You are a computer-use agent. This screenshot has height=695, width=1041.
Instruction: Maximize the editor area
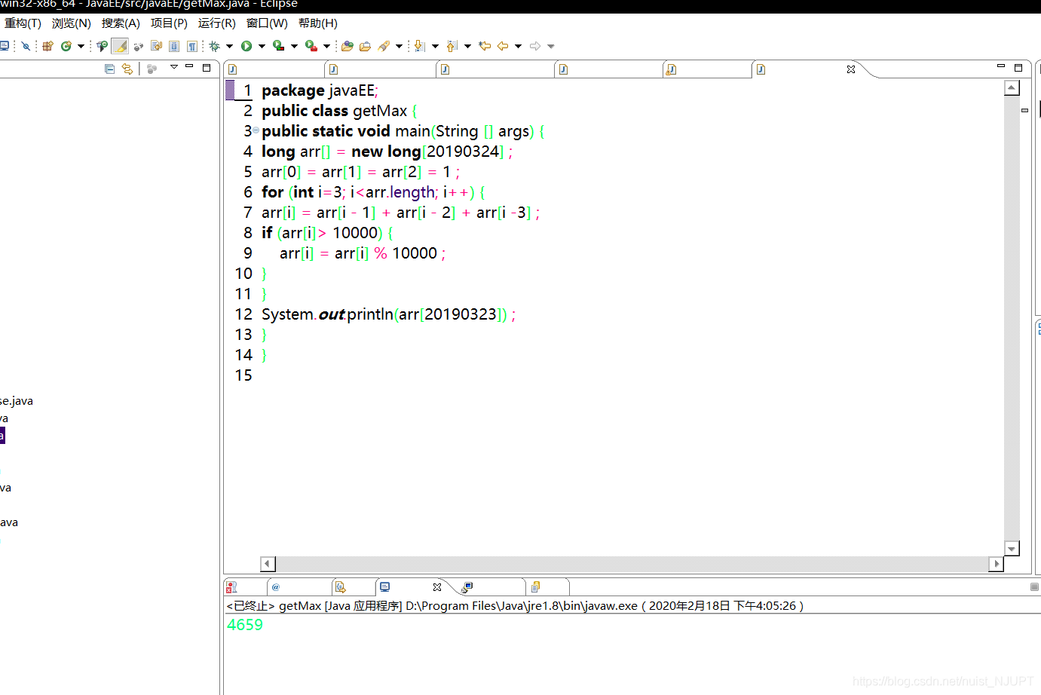1018,68
